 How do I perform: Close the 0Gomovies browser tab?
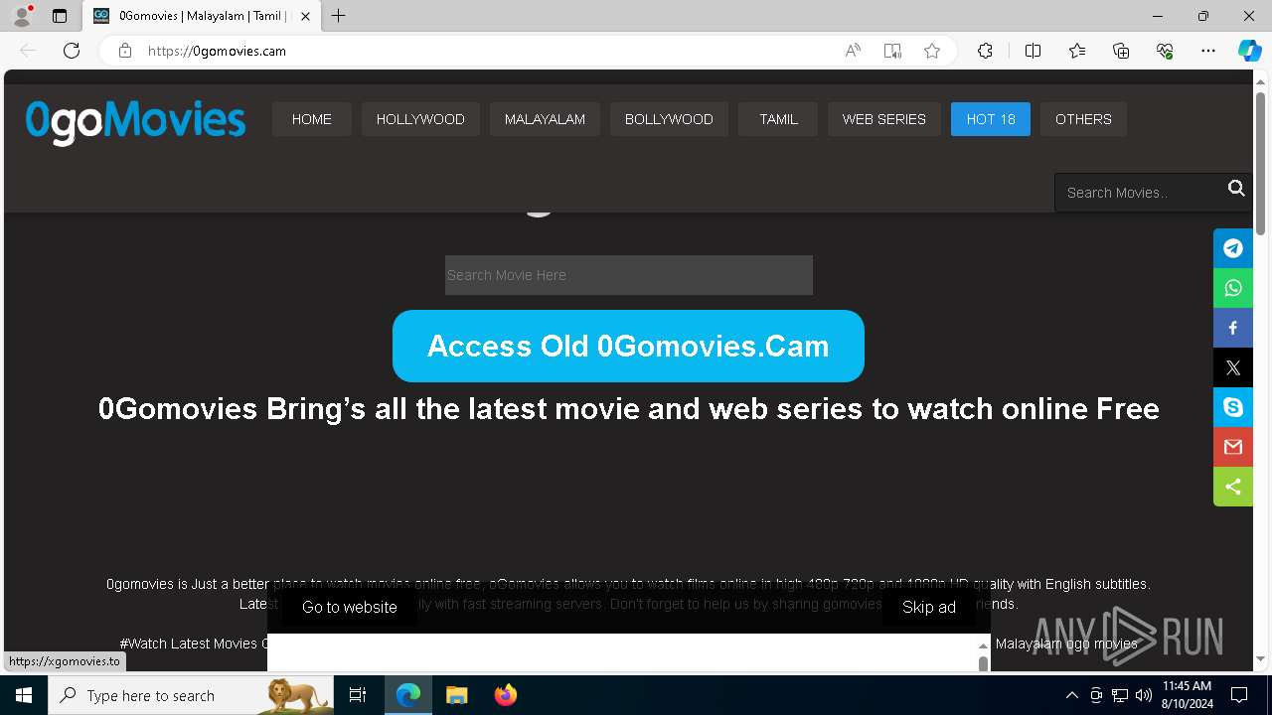pos(305,16)
